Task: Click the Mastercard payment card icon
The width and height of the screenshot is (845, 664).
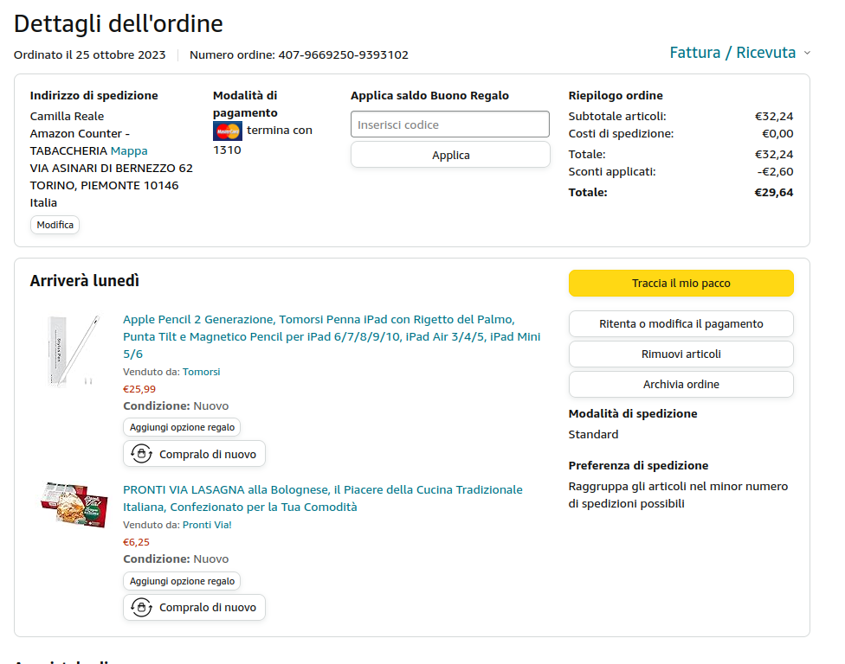Action: pos(228,131)
